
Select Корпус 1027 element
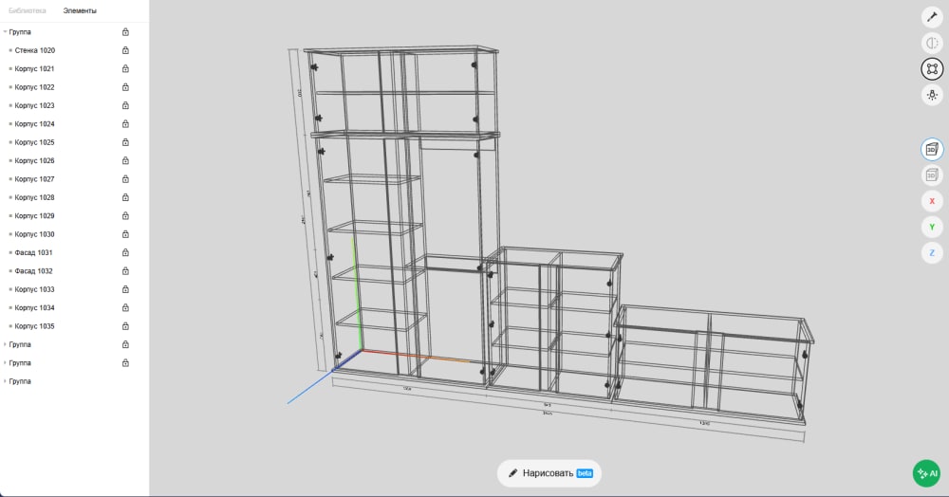(x=34, y=179)
